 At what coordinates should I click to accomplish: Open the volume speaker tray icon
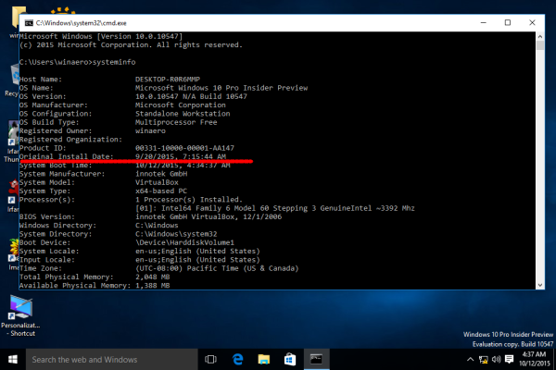click(x=496, y=360)
